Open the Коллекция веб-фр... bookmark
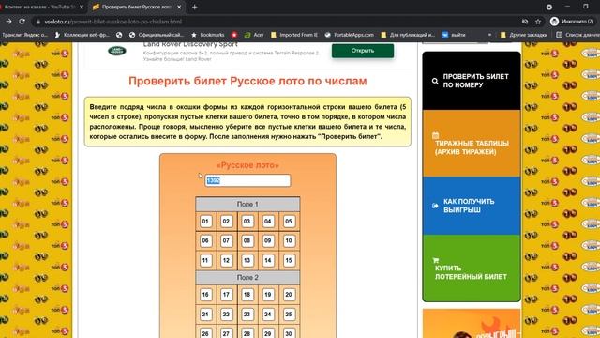Image resolution: width=600 pixels, height=338 pixels. click(x=82, y=35)
